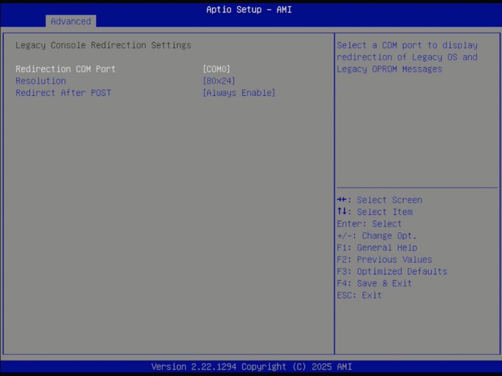Click the Redirect After POST label
This screenshot has height=376, width=502.
coord(63,92)
